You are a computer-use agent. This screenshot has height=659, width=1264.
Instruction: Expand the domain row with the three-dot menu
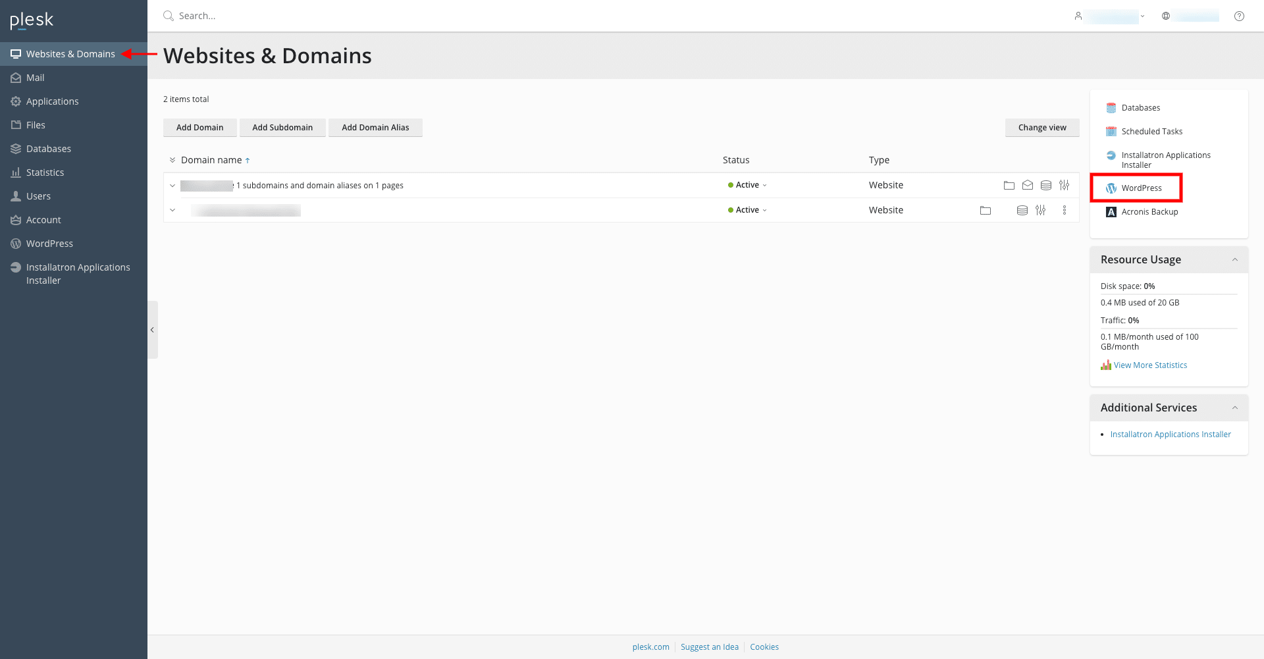tap(172, 211)
